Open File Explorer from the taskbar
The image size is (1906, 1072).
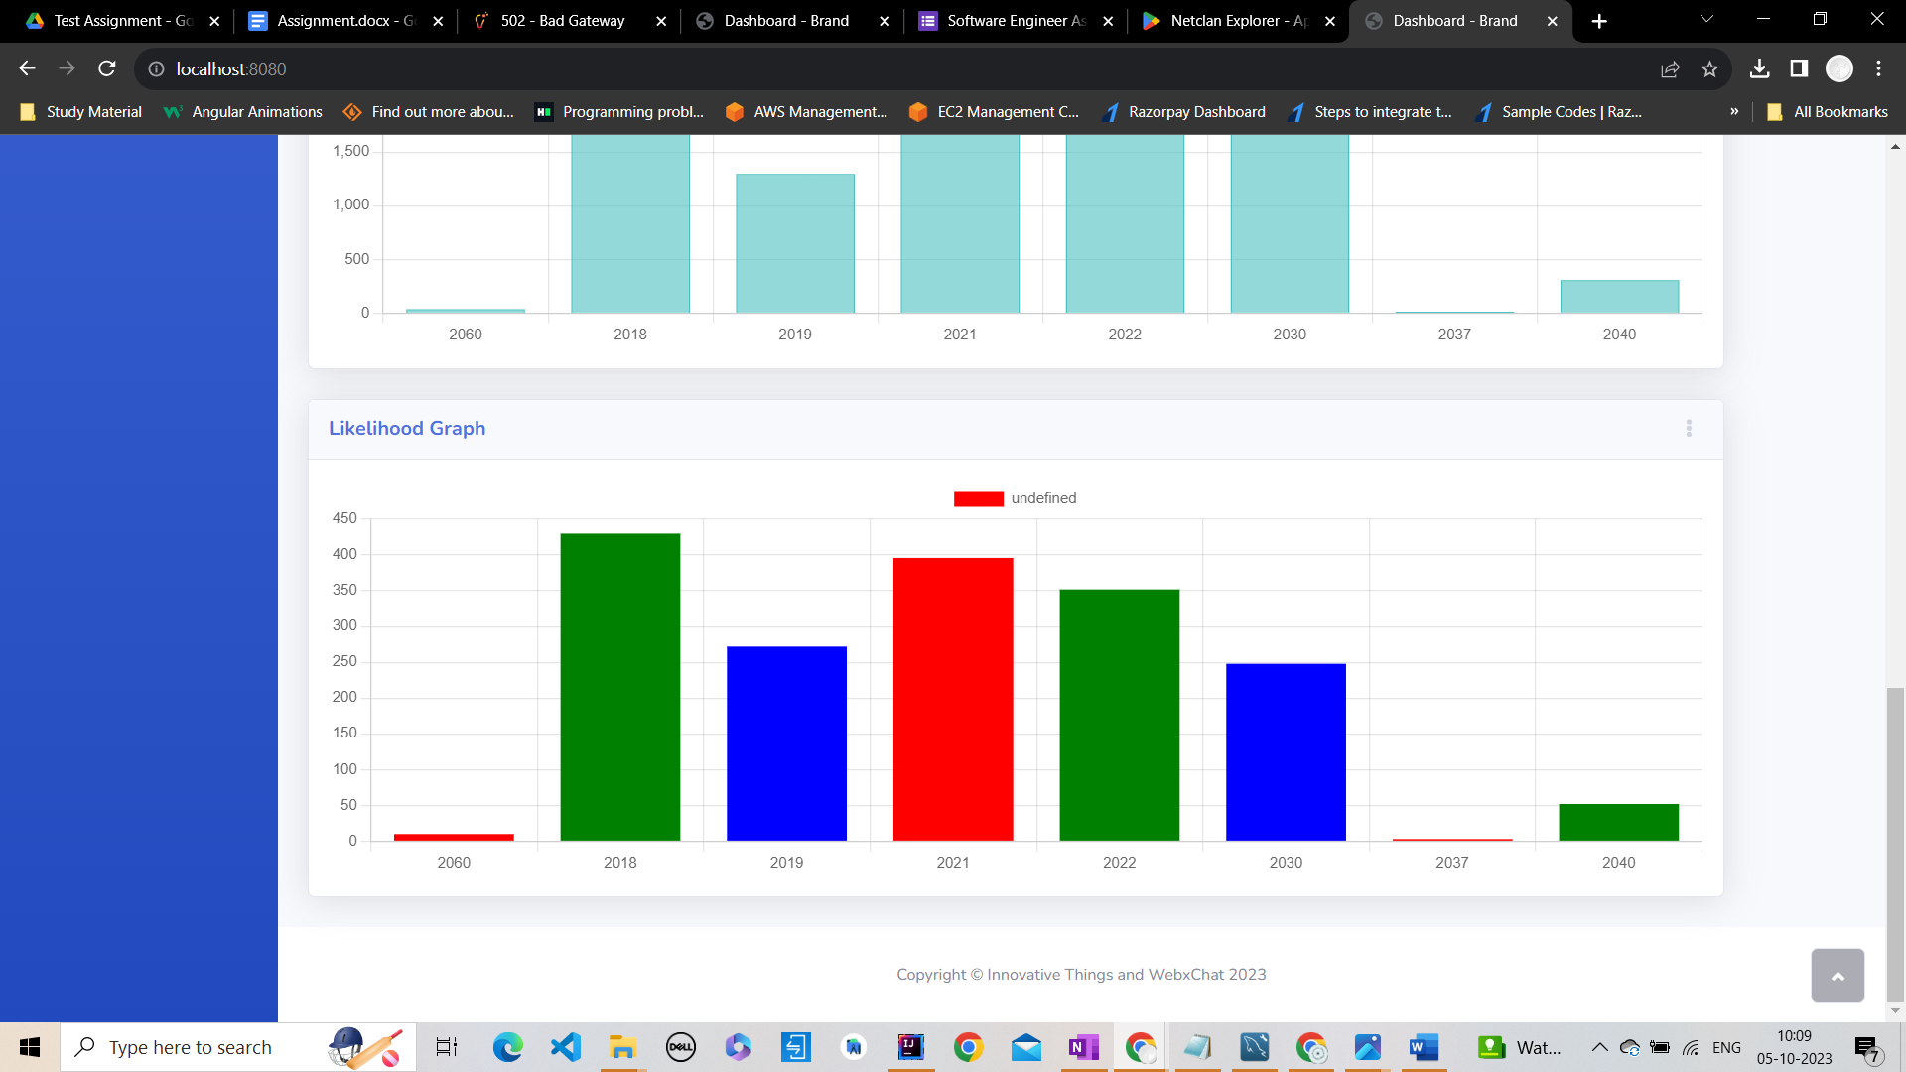pyautogui.click(x=622, y=1047)
